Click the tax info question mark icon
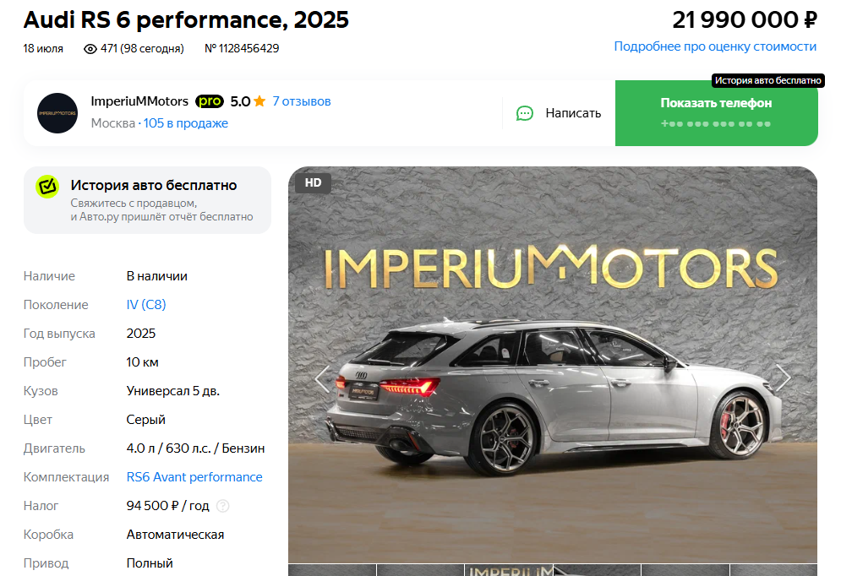 pyautogui.click(x=222, y=506)
